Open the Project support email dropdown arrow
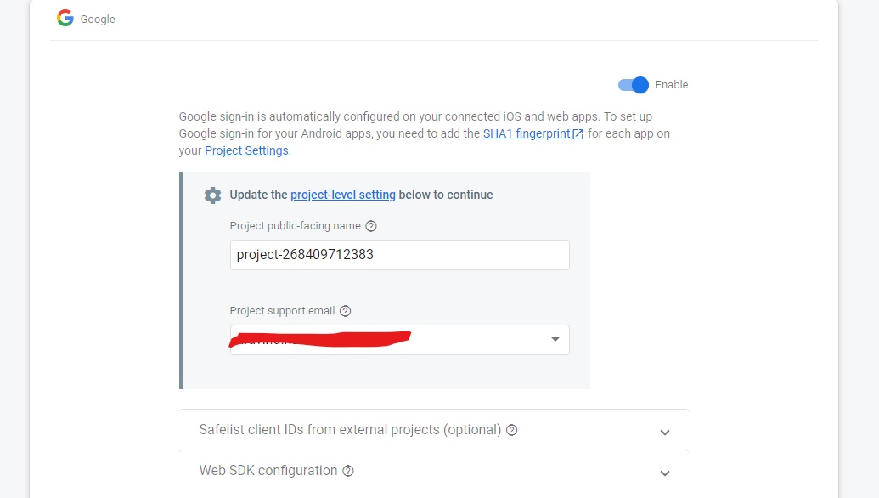The image size is (879, 498). pos(555,338)
